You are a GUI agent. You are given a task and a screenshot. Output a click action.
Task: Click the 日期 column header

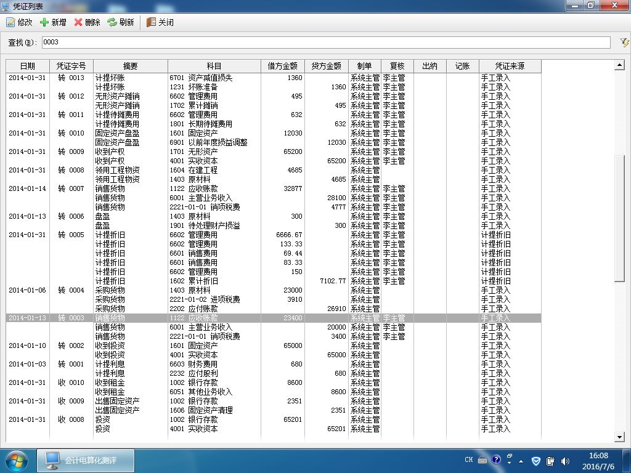click(28, 66)
